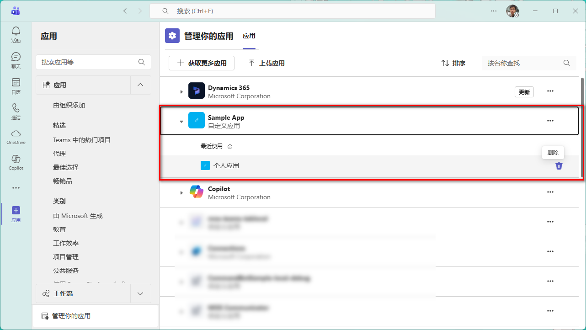Select 由组织添加 in the sidebar

69,105
